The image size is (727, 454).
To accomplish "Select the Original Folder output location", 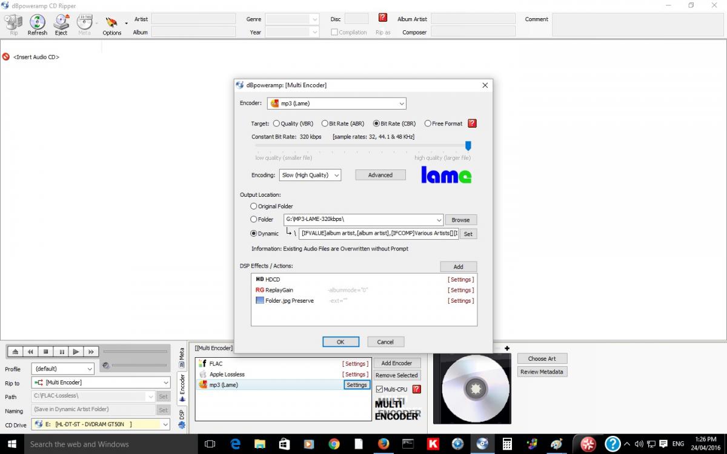I will tap(254, 206).
